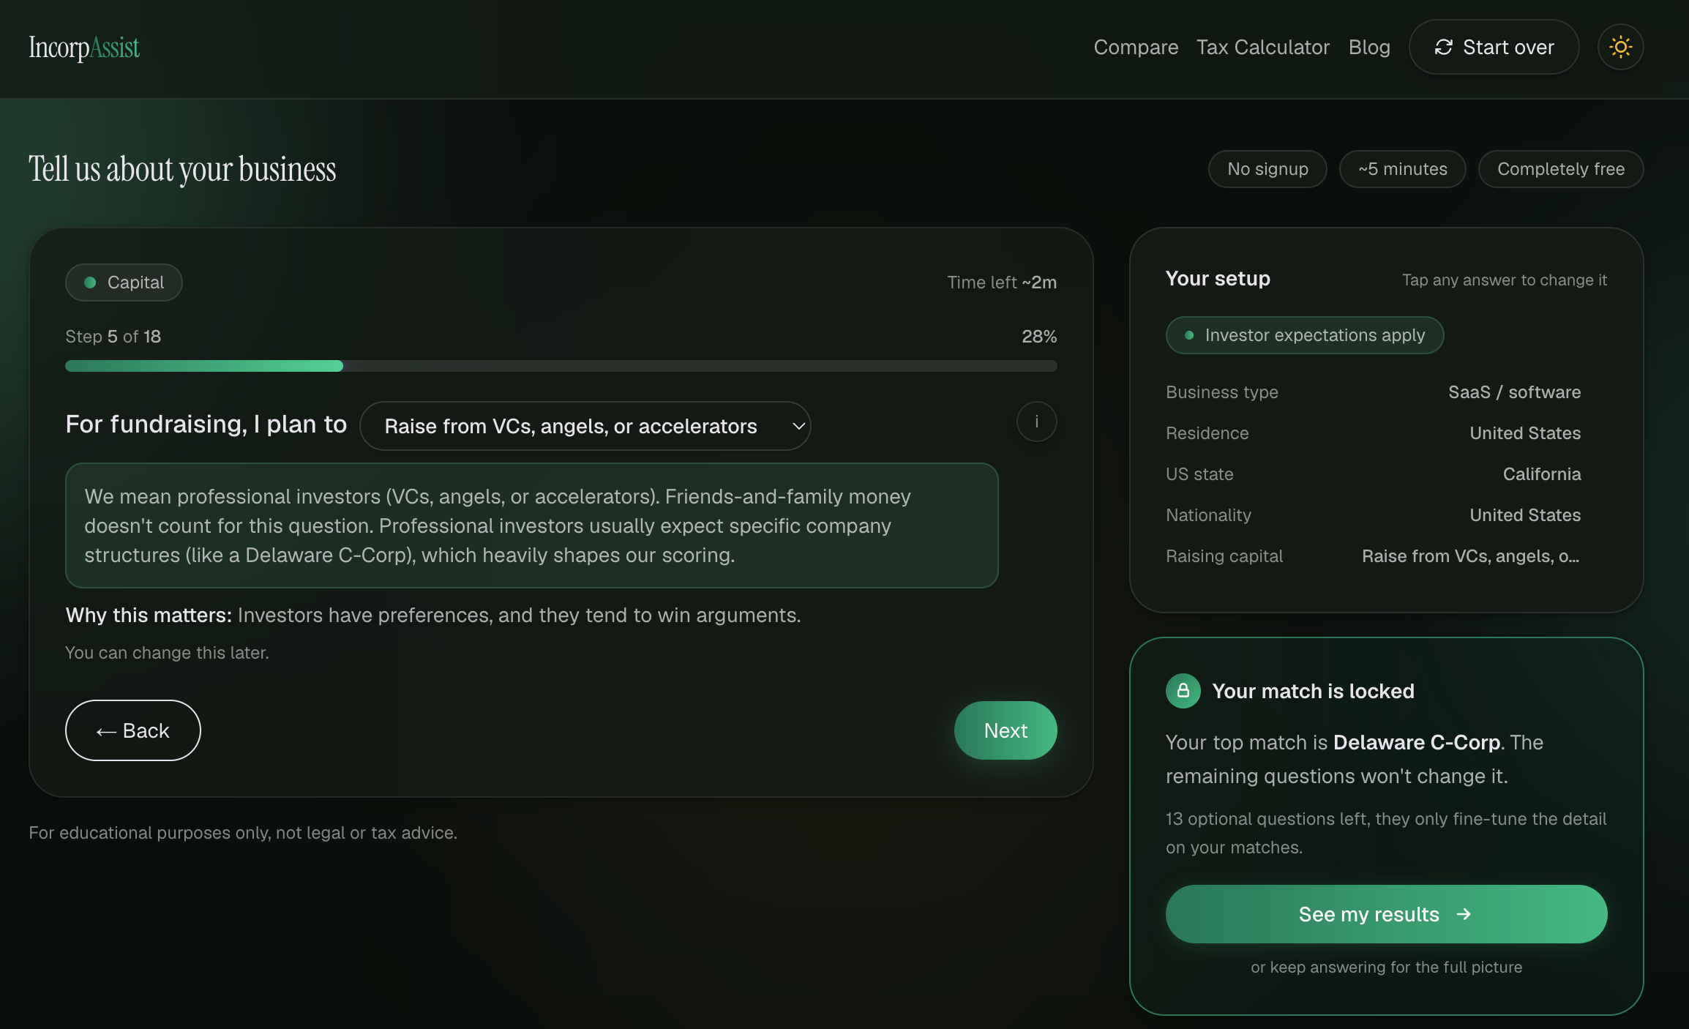1689x1029 pixels.
Task: Open the Blog link
Action: 1369,48
